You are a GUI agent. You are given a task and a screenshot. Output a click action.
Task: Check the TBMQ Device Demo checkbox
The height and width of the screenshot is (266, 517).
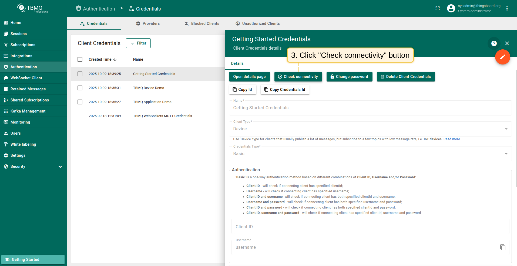[80, 88]
